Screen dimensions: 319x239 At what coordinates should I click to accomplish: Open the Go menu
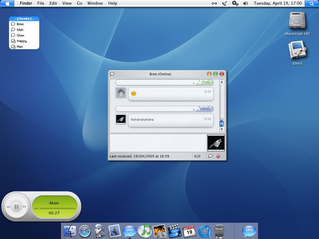pos(79,3)
